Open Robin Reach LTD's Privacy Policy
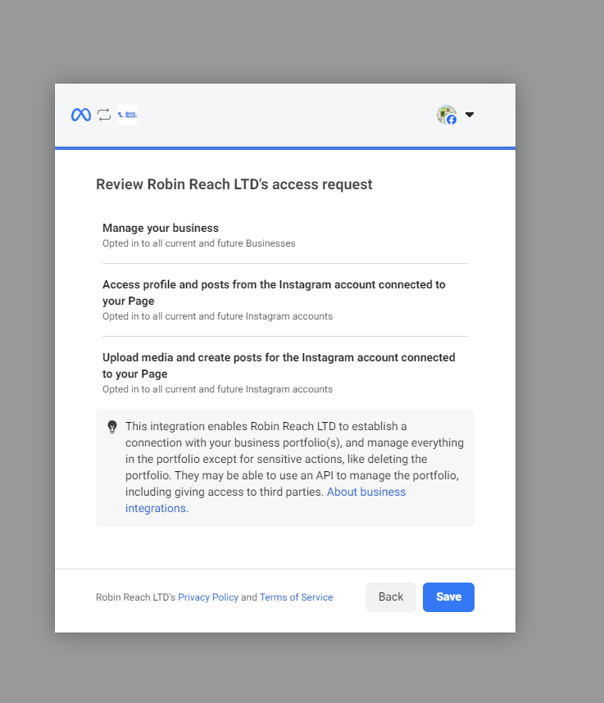The image size is (604, 703). (x=208, y=597)
